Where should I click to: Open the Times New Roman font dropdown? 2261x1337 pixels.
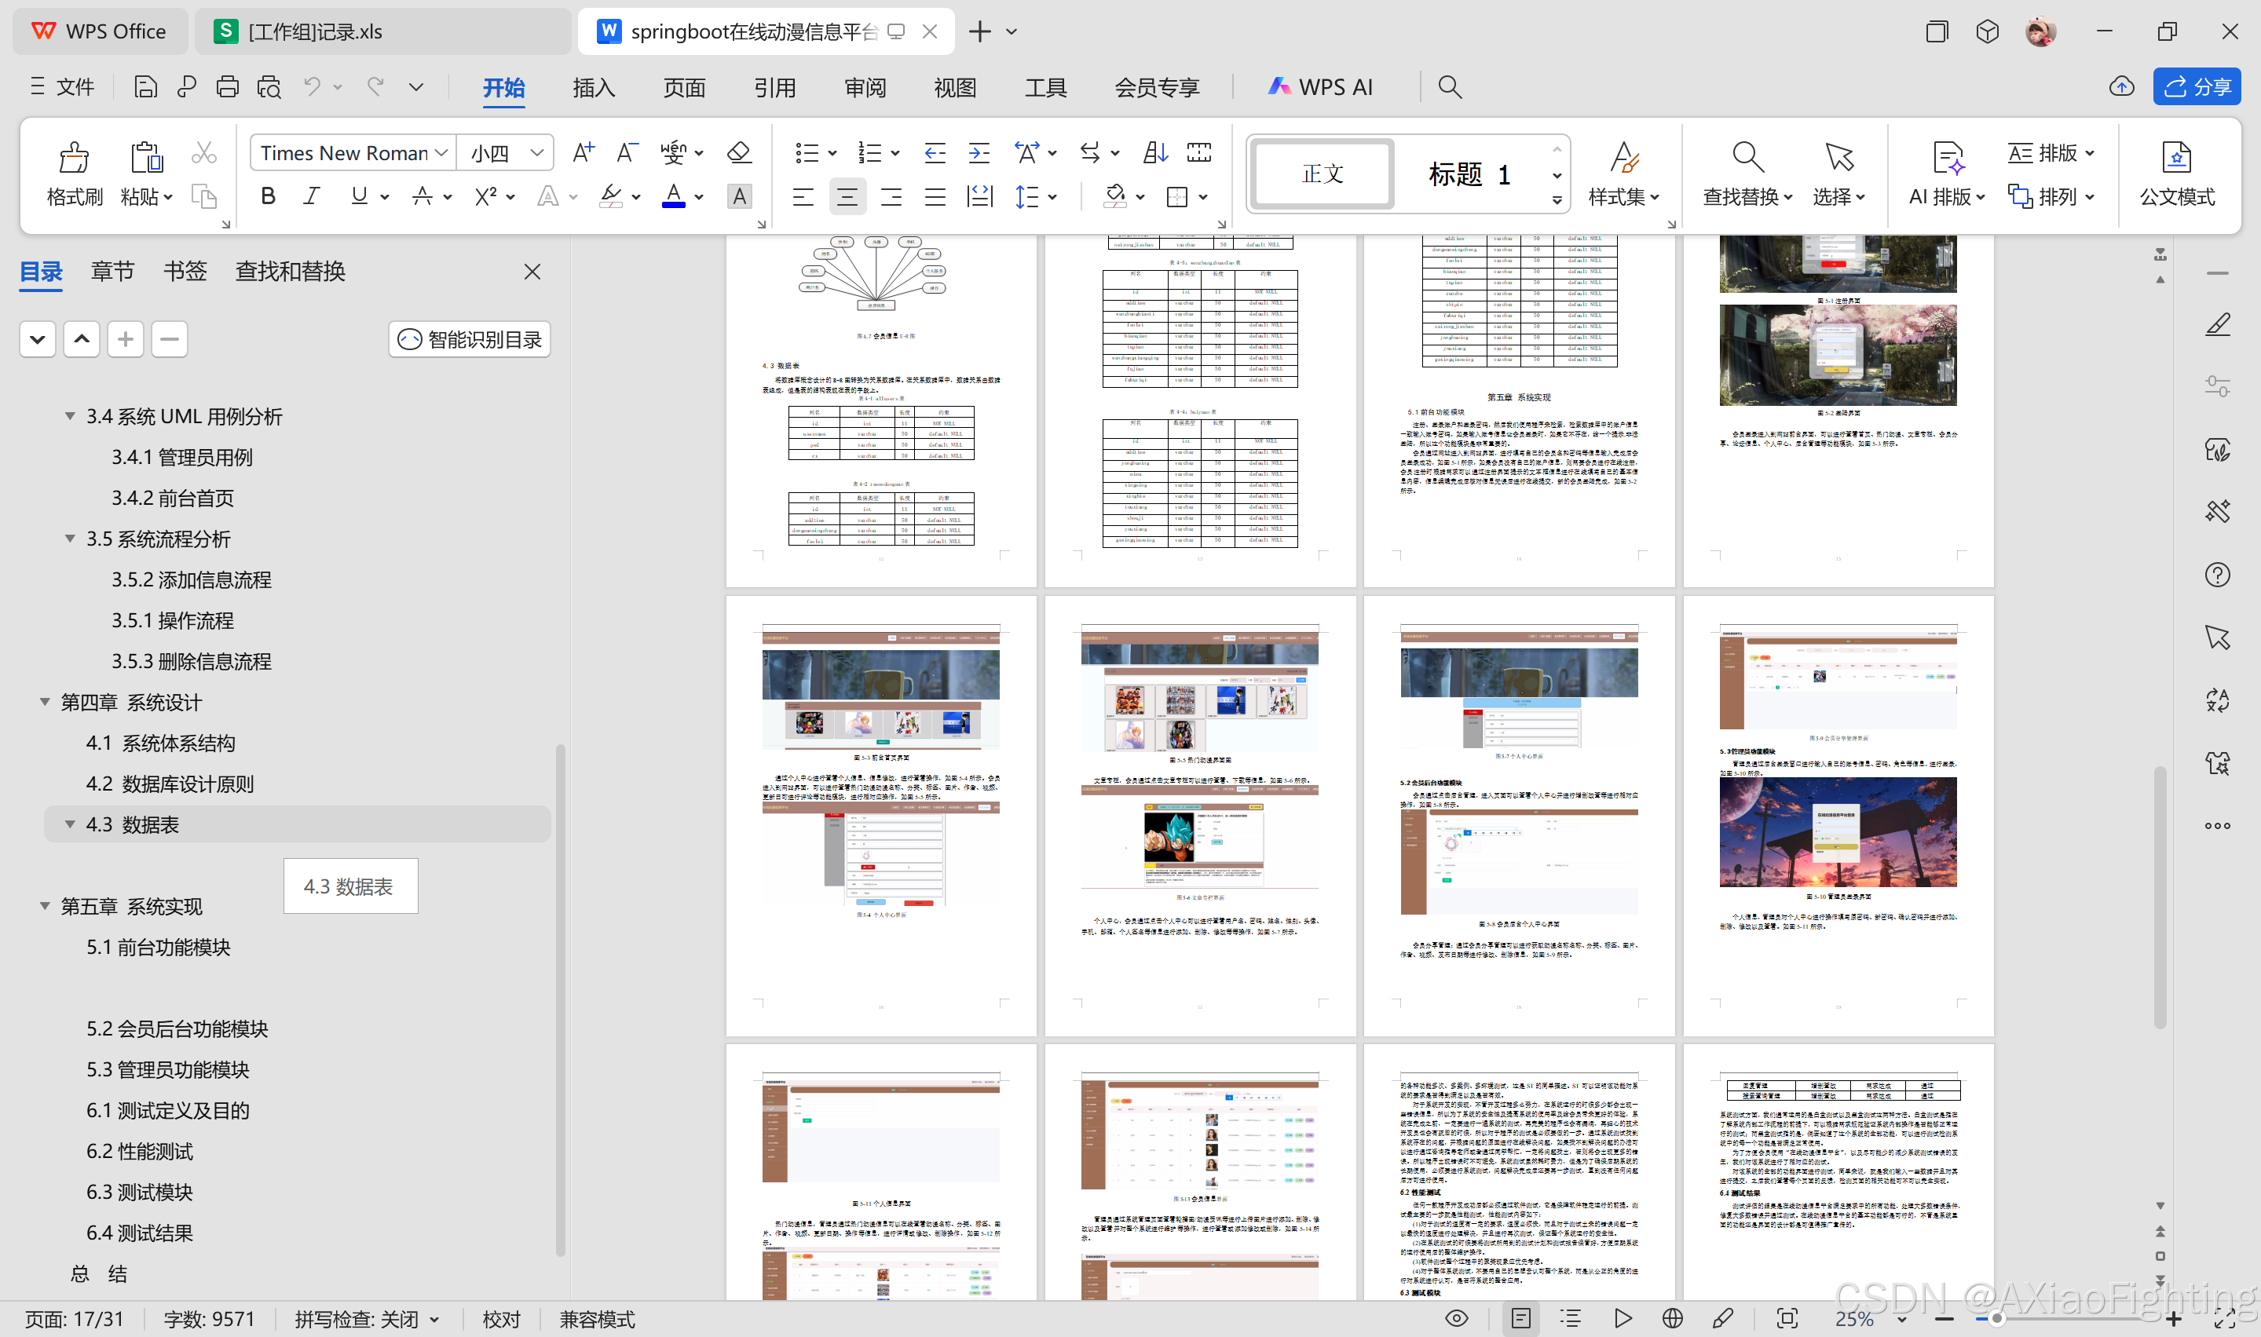pos(441,153)
